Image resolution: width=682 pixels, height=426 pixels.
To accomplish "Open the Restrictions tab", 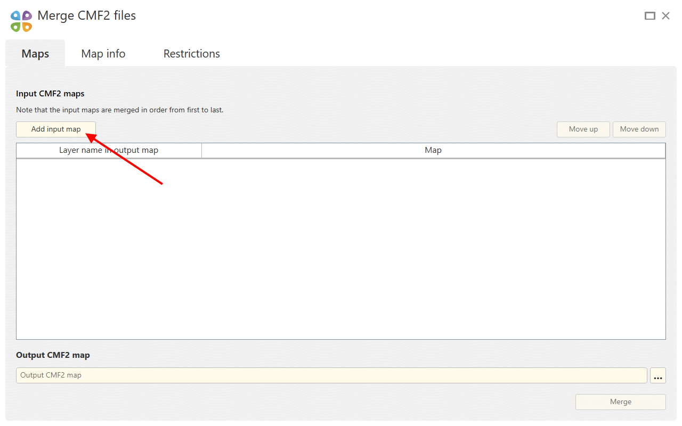I will coord(192,54).
